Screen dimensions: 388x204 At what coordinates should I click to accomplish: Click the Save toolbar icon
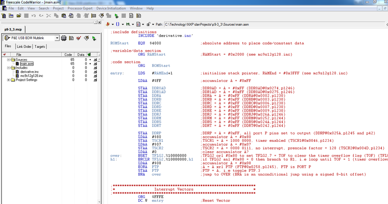(26, 16)
